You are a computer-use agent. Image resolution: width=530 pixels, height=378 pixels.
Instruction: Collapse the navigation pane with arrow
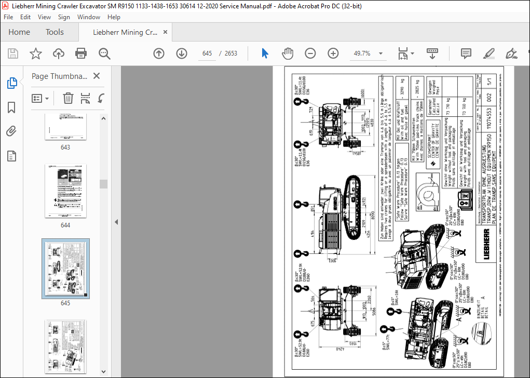pyautogui.click(x=116, y=222)
